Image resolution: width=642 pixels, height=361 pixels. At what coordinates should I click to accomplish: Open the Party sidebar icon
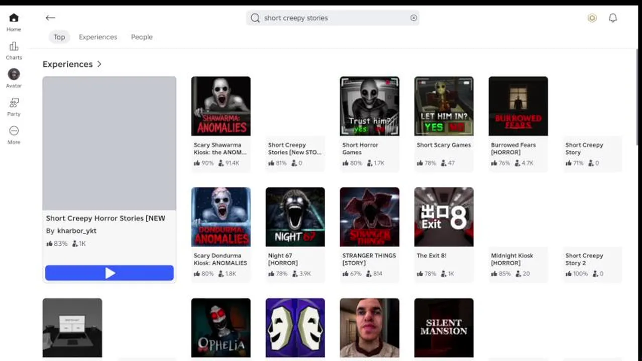[14, 103]
